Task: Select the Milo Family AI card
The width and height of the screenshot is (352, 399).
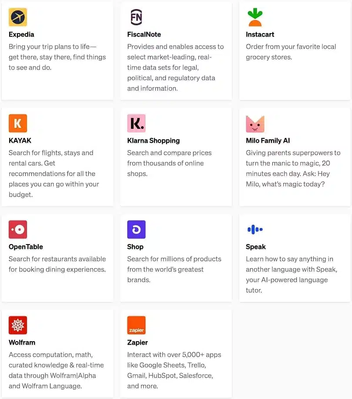Action: [x=295, y=157]
